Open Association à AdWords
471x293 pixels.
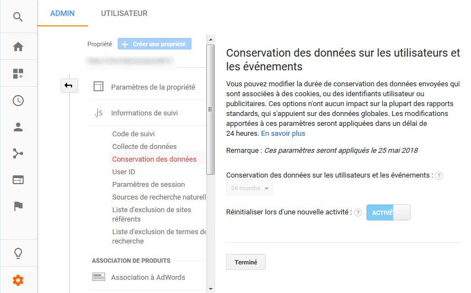point(148,278)
